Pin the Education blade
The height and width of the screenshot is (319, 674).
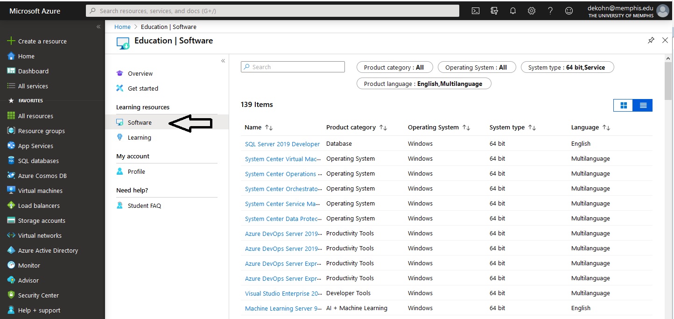651,41
